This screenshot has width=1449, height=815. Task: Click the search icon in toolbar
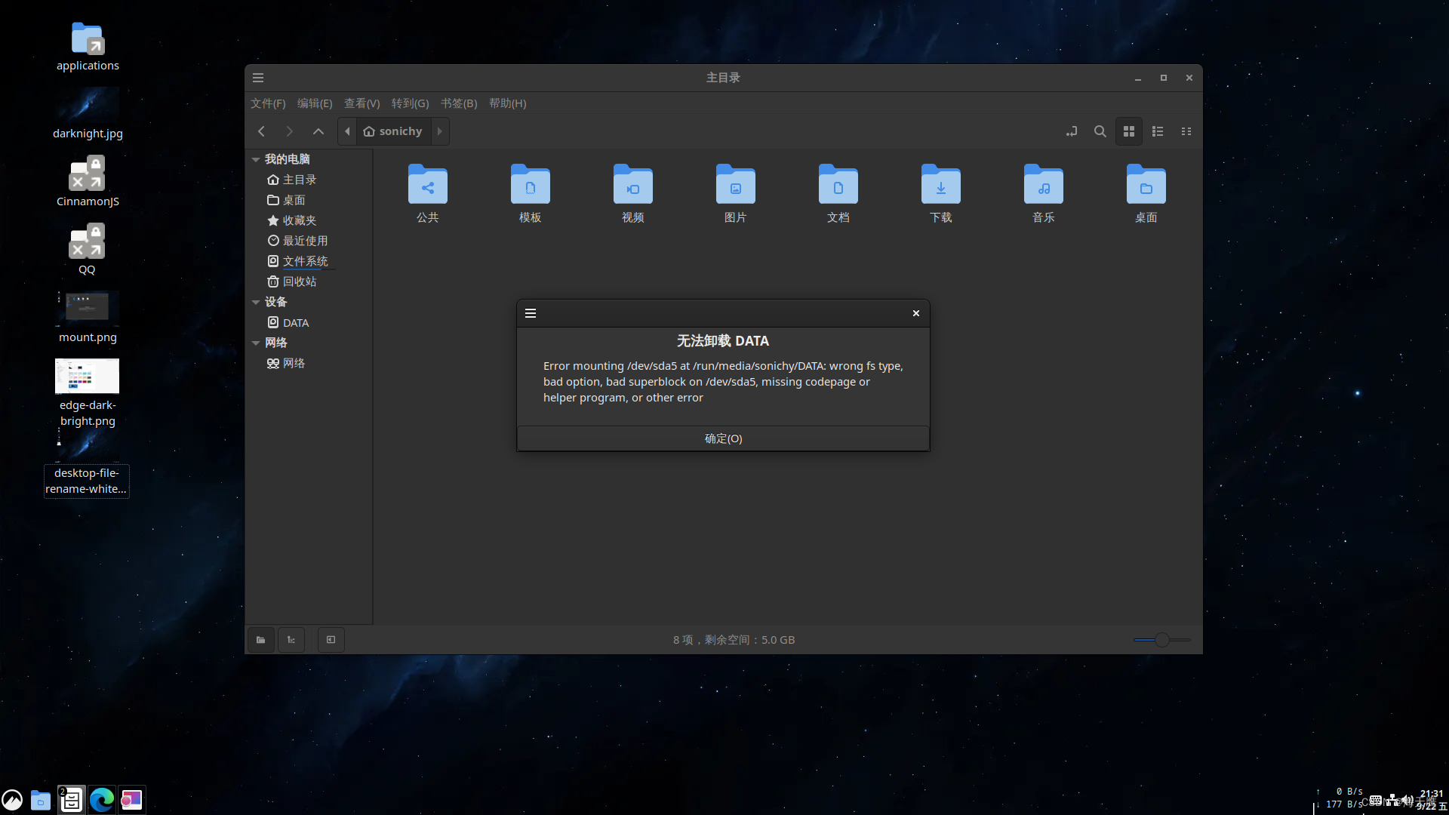click(1100, 131)
